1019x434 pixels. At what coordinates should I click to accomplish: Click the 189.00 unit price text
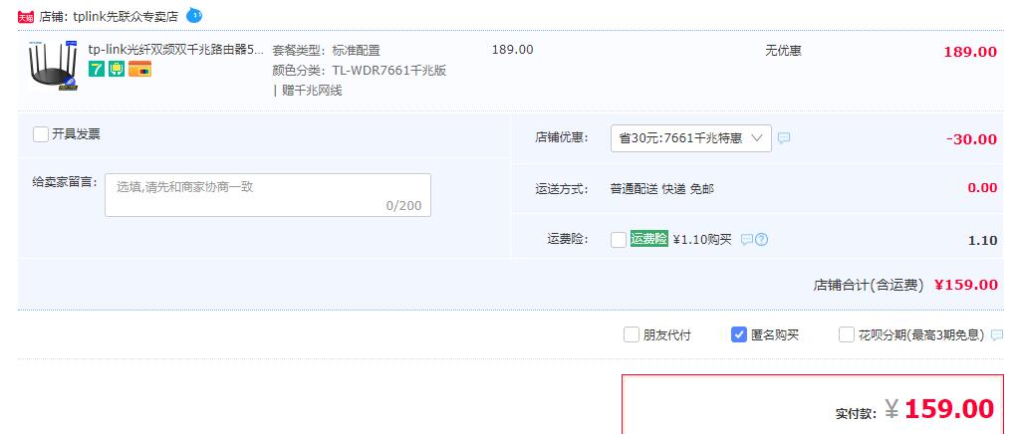513,50
